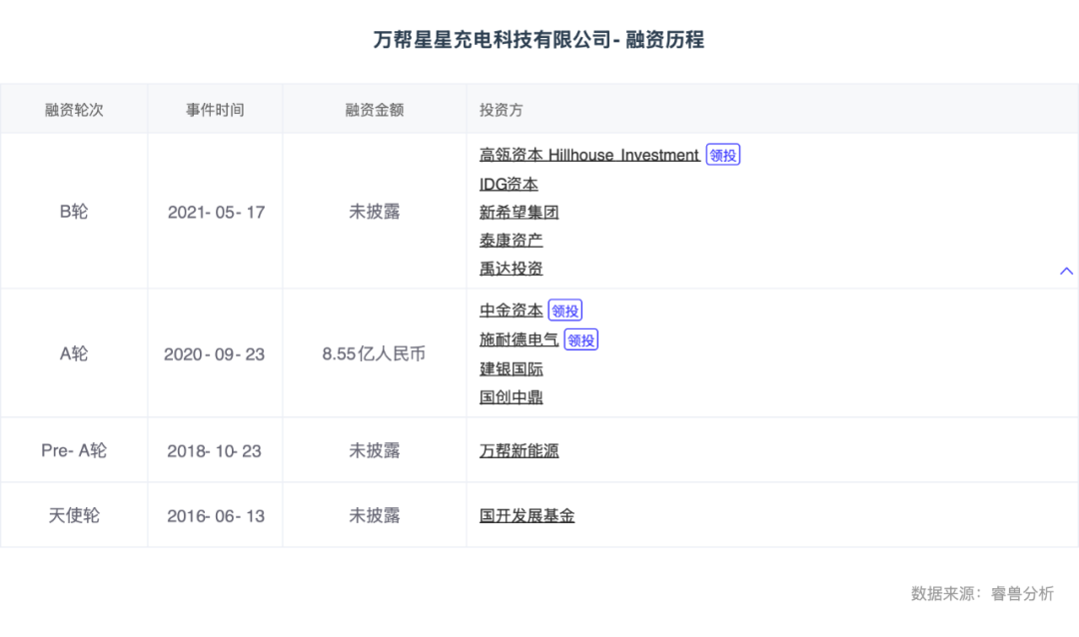Open 万帮新能源 investor link
The image size is (1079, 637).
(519, 451)
